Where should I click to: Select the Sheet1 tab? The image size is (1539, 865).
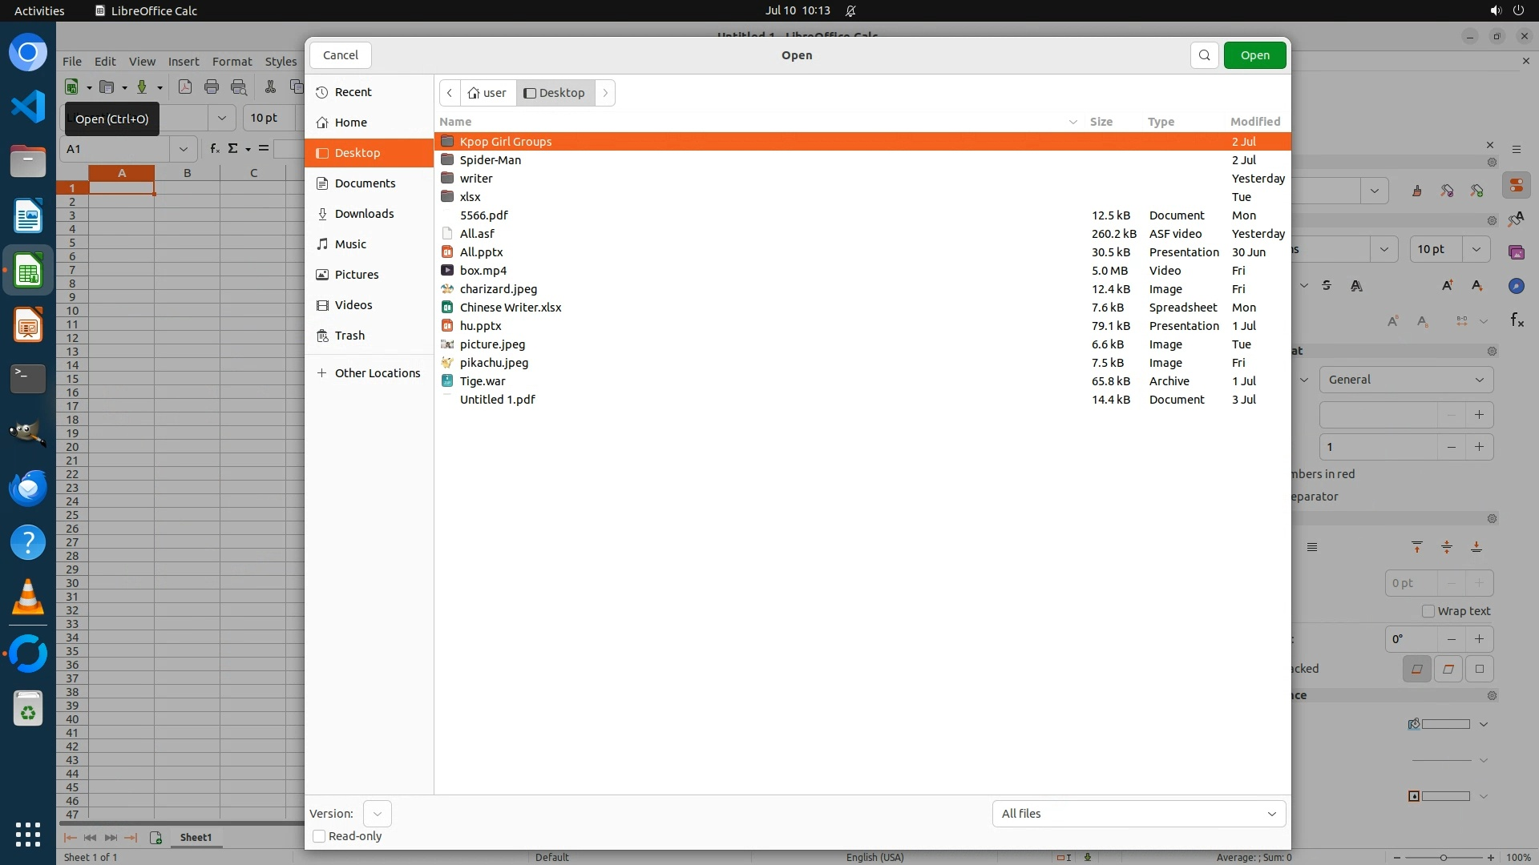[x=196, y=837]
